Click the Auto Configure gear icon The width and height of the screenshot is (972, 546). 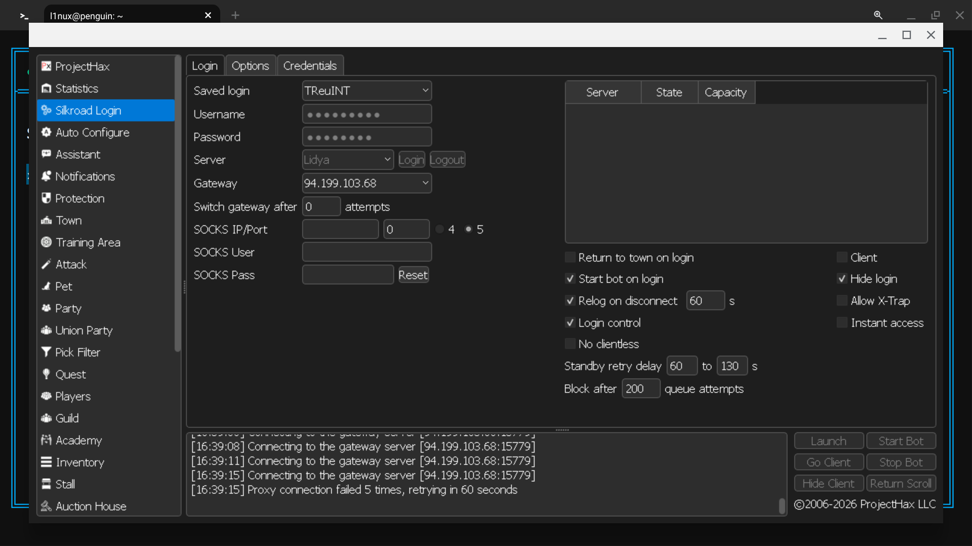pos(46,132)
